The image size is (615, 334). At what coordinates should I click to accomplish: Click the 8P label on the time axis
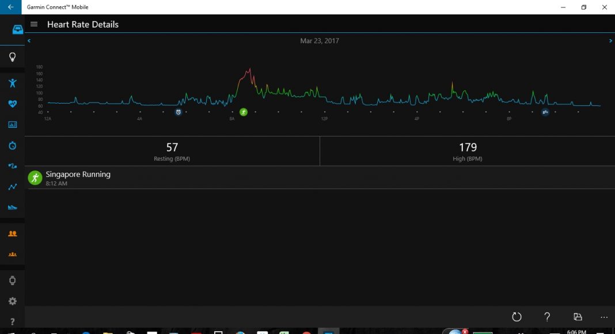pyautogui.click(x=509, y=119)
